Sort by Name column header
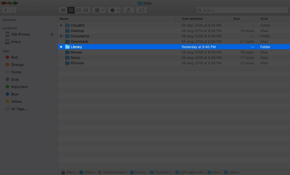 64,19
